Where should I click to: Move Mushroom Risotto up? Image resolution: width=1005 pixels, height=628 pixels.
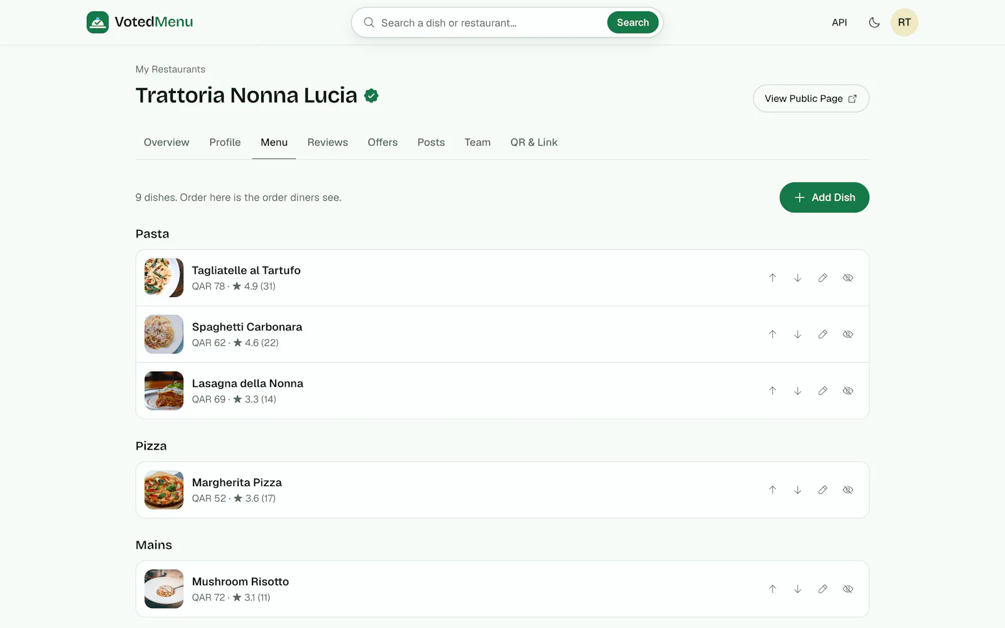click(x=773, y=589)
